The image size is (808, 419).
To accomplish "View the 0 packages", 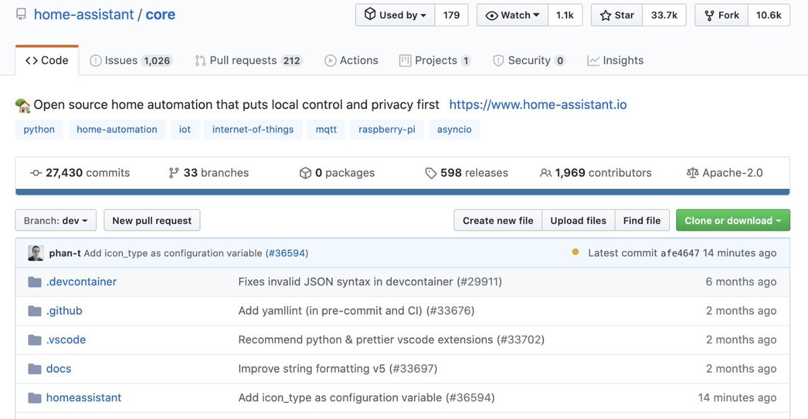I will [x=337, y=173].
